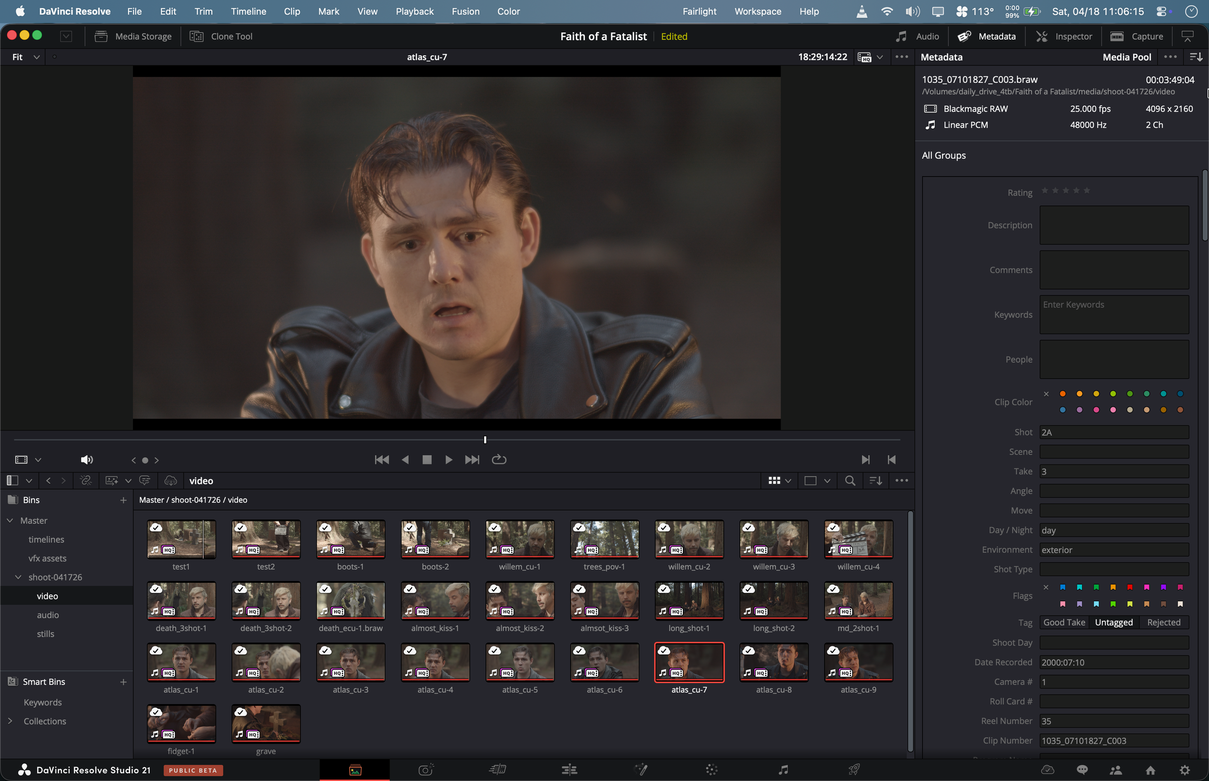Switch to the Media Pool metadata view

1127,57
